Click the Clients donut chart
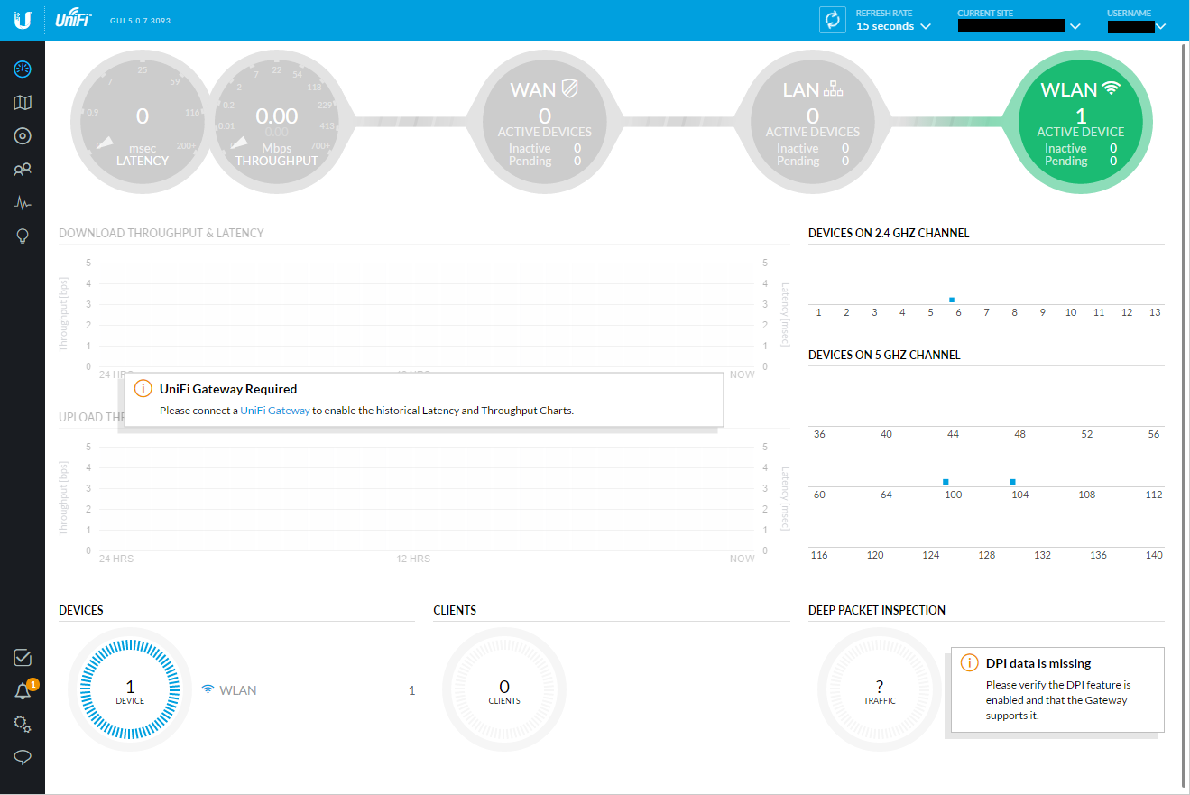The image size is (1190, 795). coord(504,690)
